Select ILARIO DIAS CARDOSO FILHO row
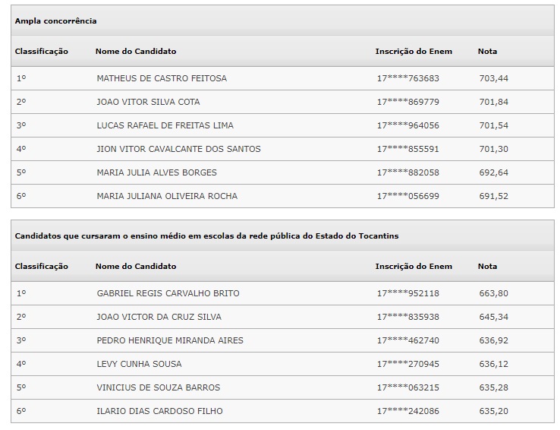The width and height of the screenshot is (560, 430). [282, 412]
